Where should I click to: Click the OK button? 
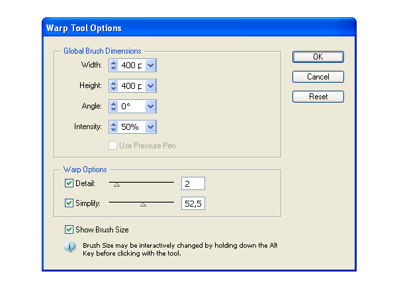pos(318,57)
